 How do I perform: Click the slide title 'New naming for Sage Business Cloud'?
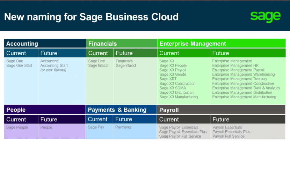[91, 17]
